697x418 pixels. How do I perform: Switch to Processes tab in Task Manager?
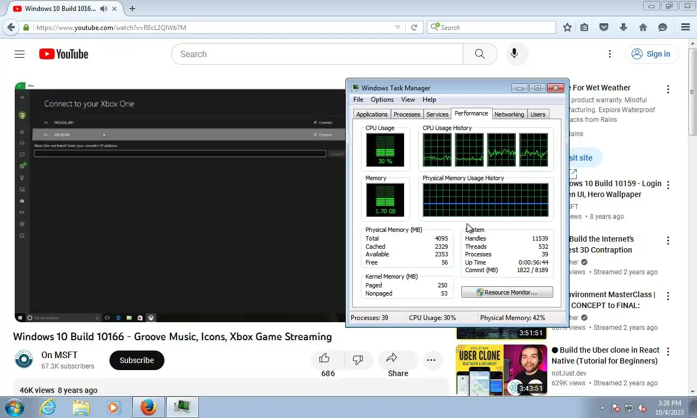(407, 114)
